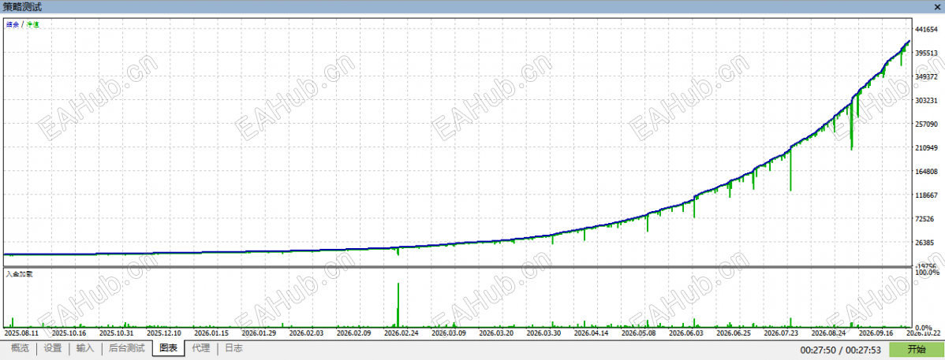Click the 72526 axis value
The image size is (945, 360).
[x=926, y=219]
